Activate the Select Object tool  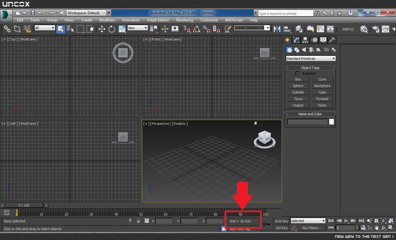pyautogui.click(x=61, y=29)
